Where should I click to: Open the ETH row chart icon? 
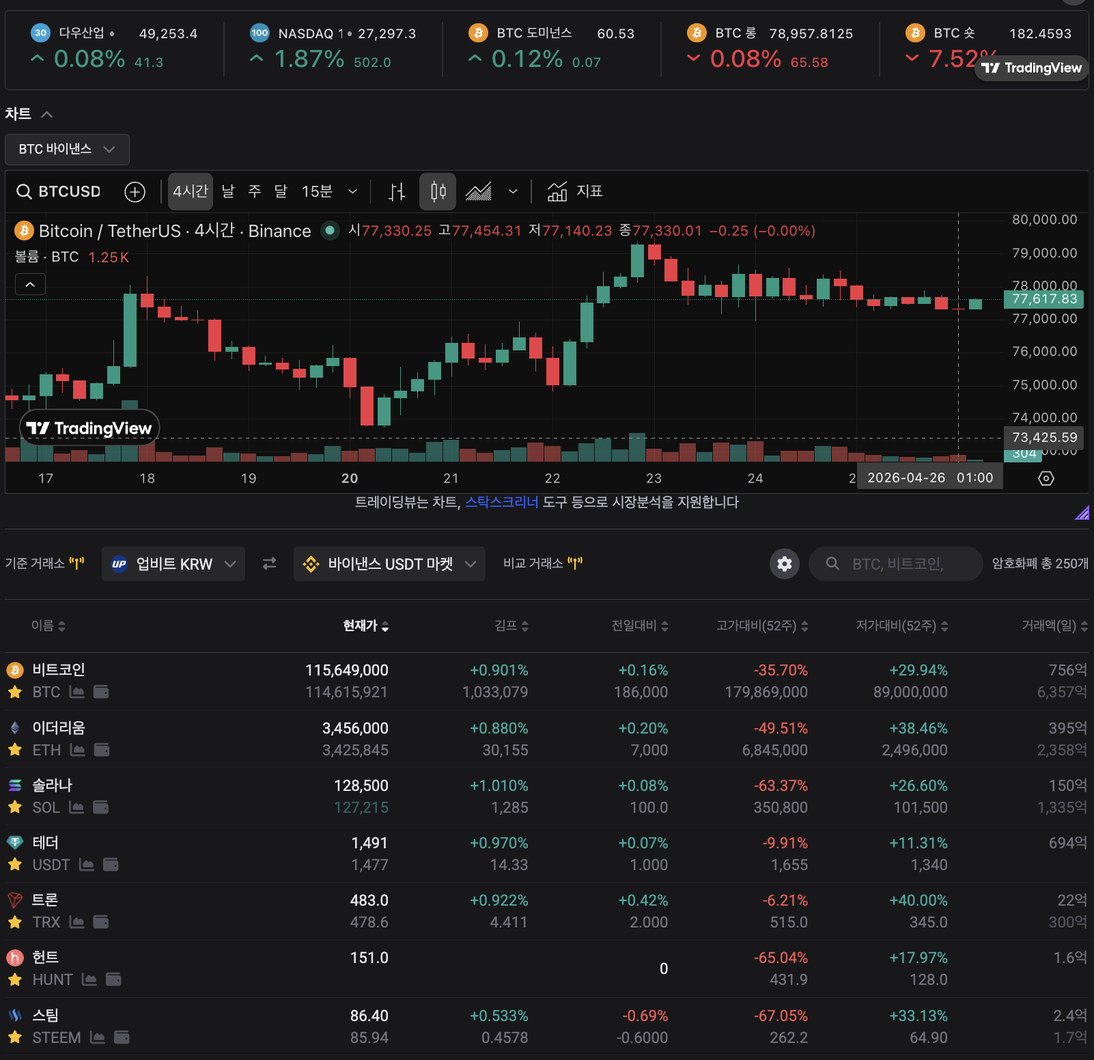(x=78, y=750)
